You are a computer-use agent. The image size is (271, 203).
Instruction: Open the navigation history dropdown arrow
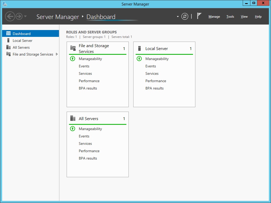pos(25,17)
